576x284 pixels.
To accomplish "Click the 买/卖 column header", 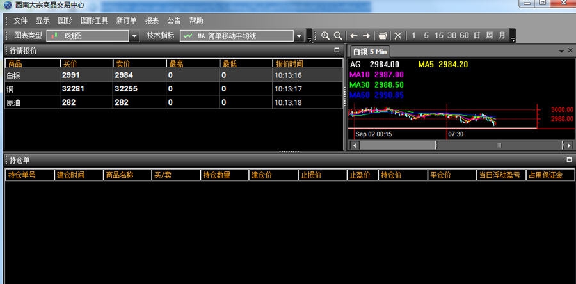I will [x=177, y=175].
